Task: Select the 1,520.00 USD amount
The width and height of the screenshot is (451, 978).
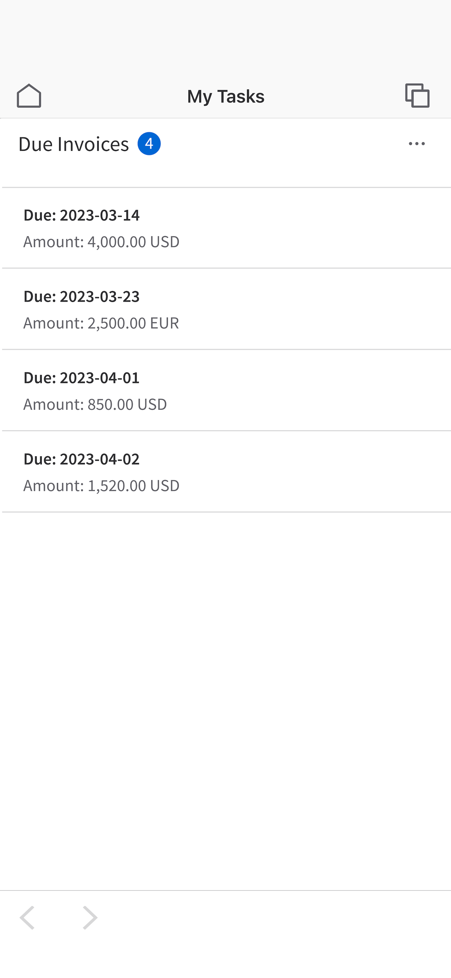Action: click(x=133, y=486)
